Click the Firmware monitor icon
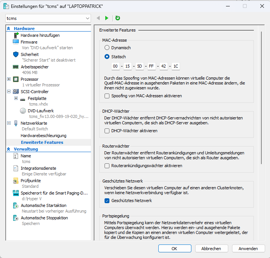Viewport: 270px width, 258px height. [16, 42]
